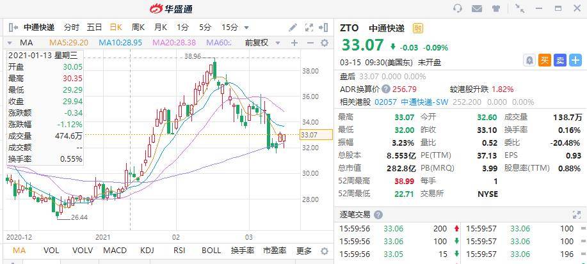
Task: Toggle VOL indicator
Action: pyautogui.click(x=51, y=251)
